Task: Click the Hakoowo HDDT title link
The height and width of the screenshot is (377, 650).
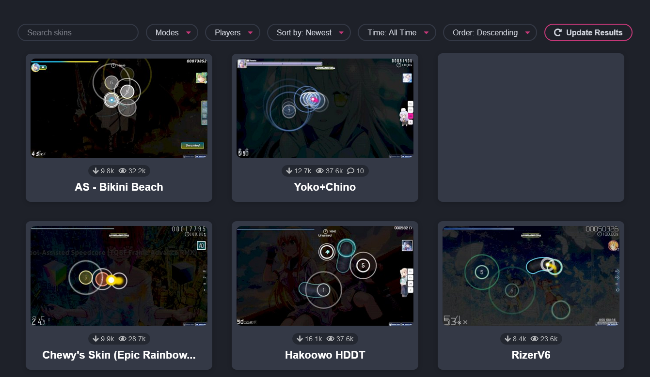Action: (325, 355)
